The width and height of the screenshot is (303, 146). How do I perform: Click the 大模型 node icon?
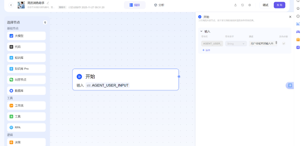11,36
